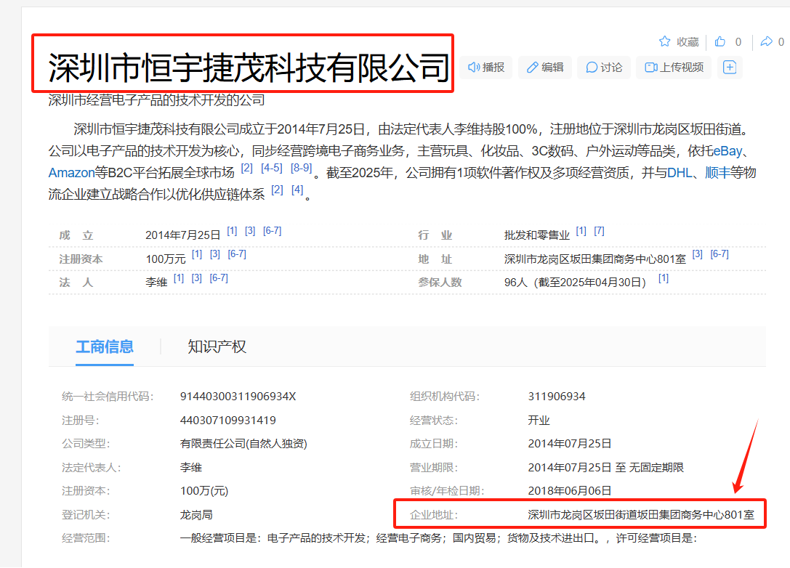Screen dimensions: 790x568
Task: Select the 工商信息 tab
Action: (x=105, y=346)
